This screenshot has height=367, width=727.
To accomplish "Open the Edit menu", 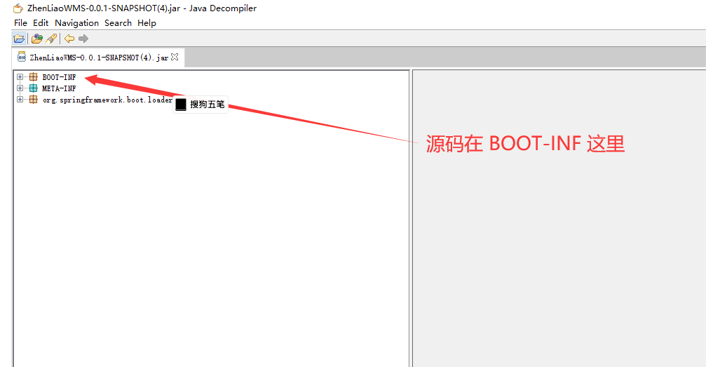I will (41, 23).
